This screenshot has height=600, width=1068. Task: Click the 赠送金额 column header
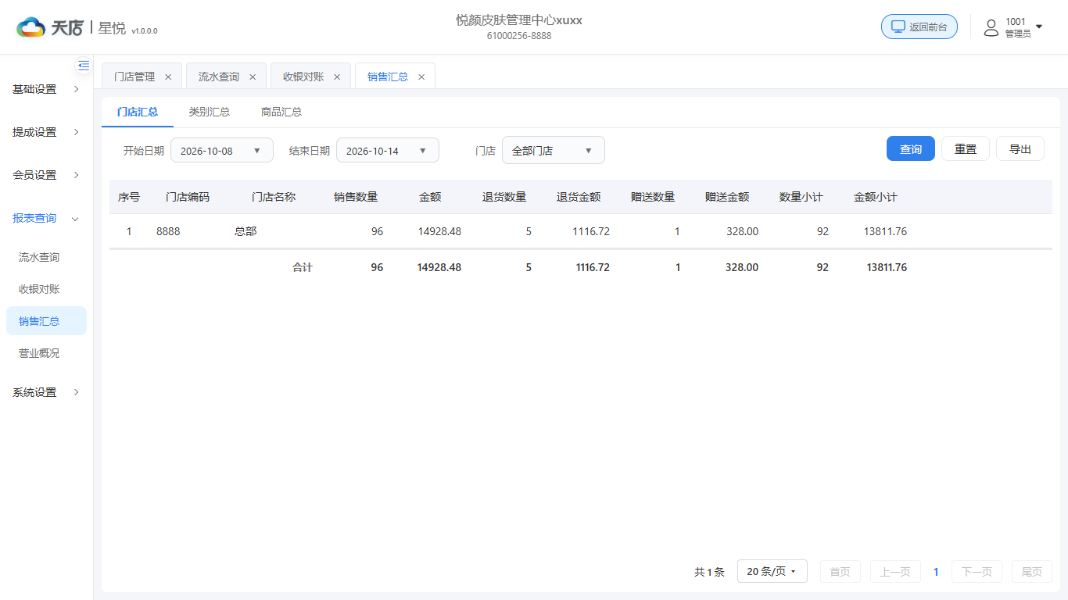click(727, 197)
